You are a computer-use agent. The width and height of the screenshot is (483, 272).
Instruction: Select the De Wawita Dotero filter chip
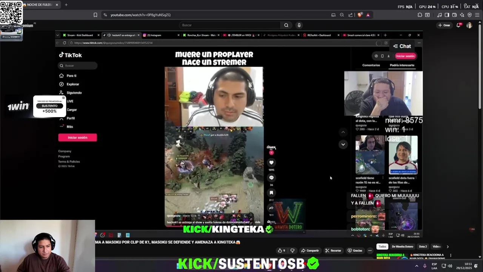[x=402, y=247]
